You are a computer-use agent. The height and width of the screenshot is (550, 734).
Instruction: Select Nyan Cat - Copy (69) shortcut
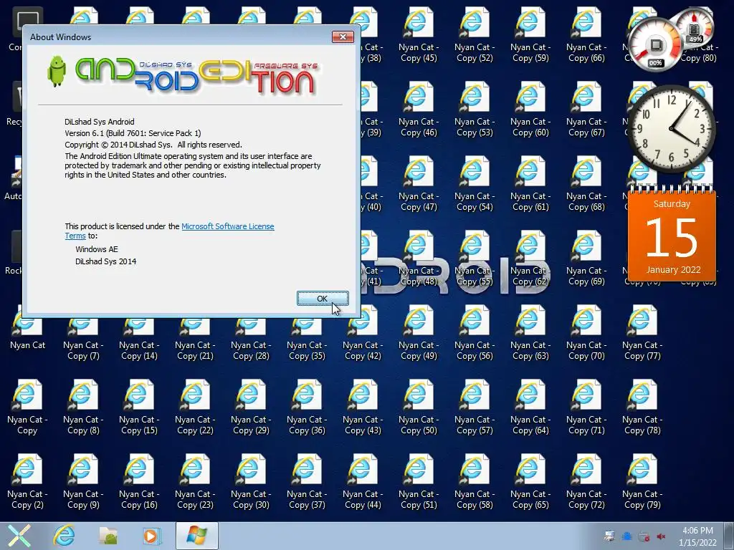pyautogui.click(x=586, y=259)
